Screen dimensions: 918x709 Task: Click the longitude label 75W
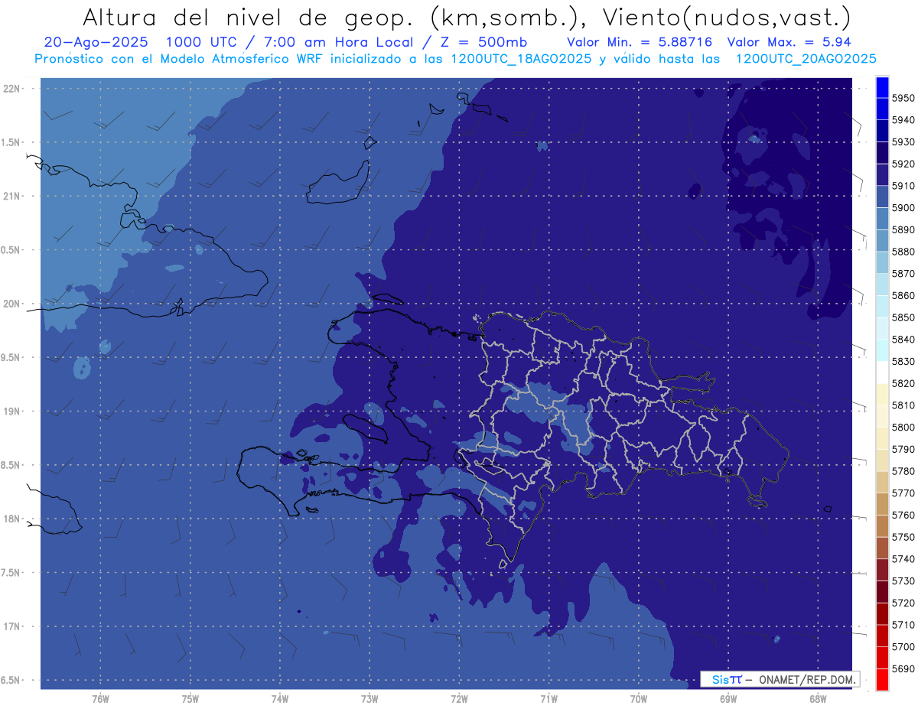pyautogui.click(x=190, y=698)
